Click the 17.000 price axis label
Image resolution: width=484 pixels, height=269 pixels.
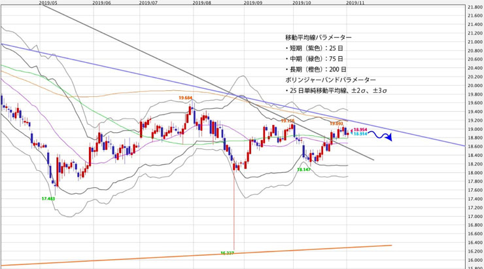pos(475,217)
